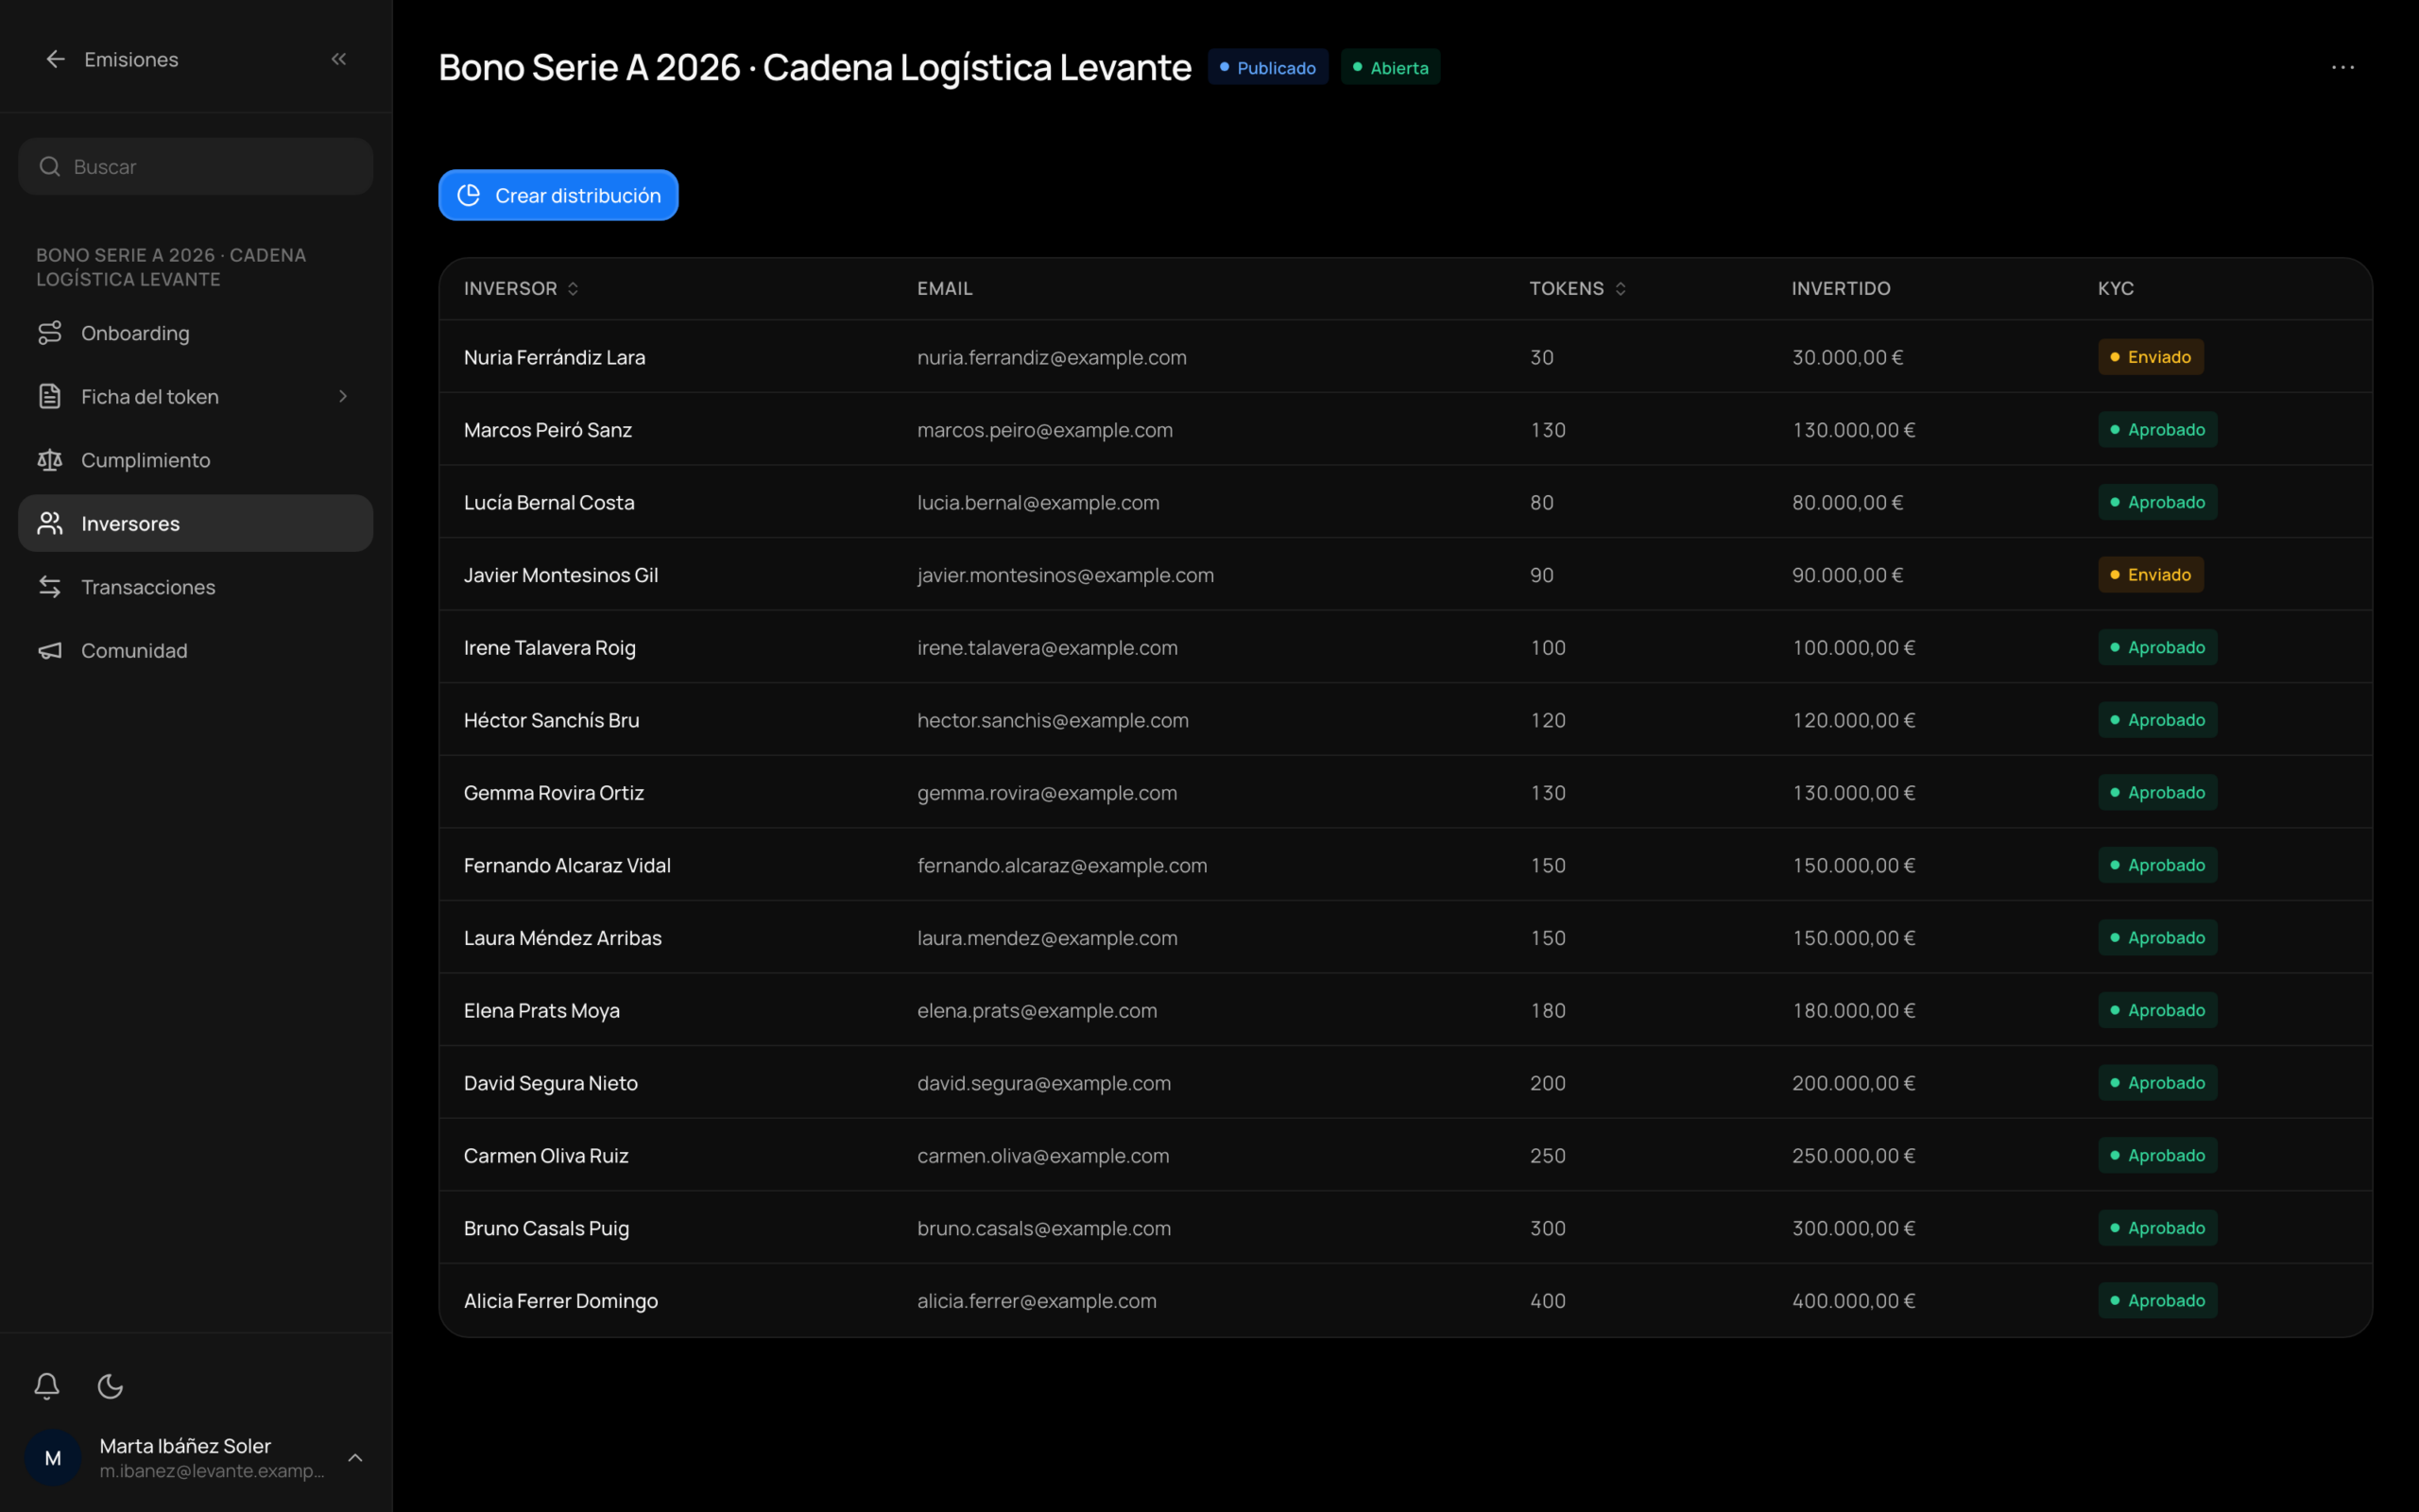Click the Emisiones back link text
This screenshot has height=1512, width=2419.
coord(131,59)
